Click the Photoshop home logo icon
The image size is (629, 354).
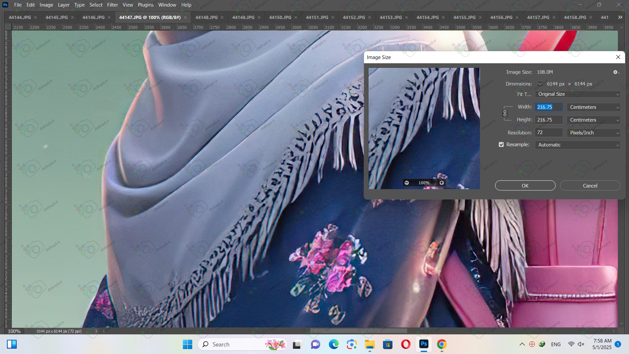pos(5,5)
